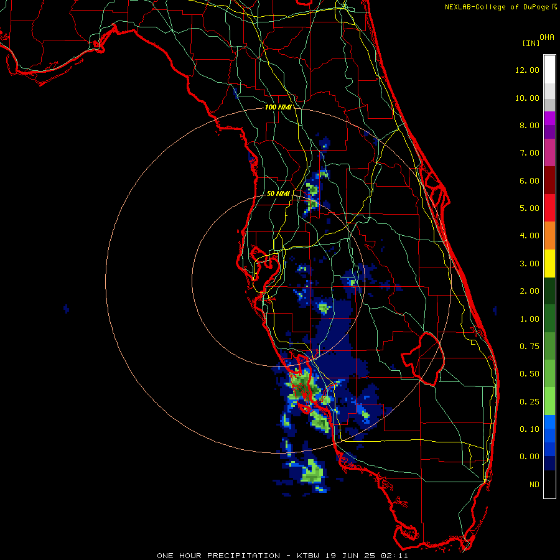
Task: Click the 10.00 legend value
Action: [527, 98]
